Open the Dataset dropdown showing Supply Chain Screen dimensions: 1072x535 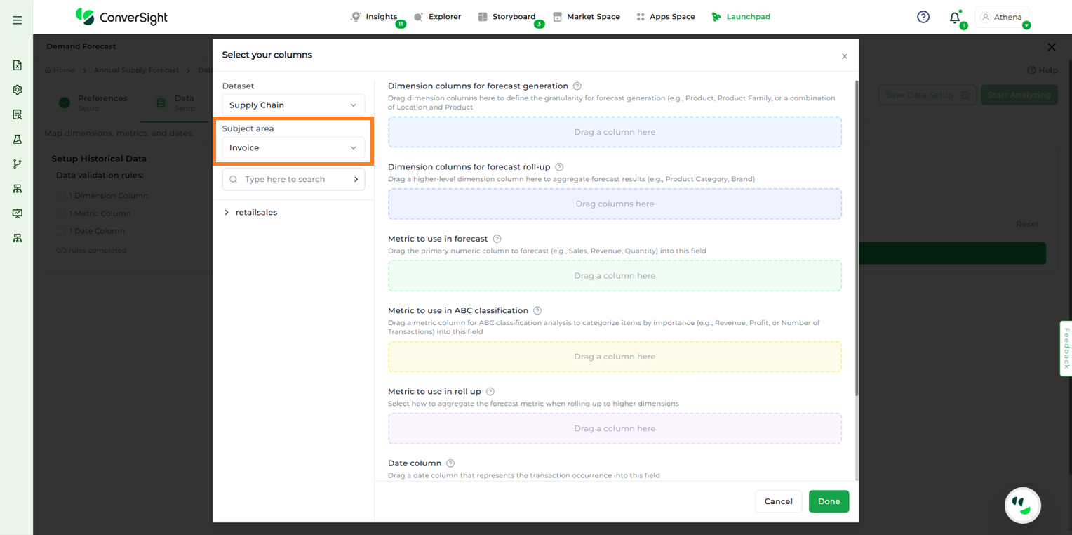[293, 105]
